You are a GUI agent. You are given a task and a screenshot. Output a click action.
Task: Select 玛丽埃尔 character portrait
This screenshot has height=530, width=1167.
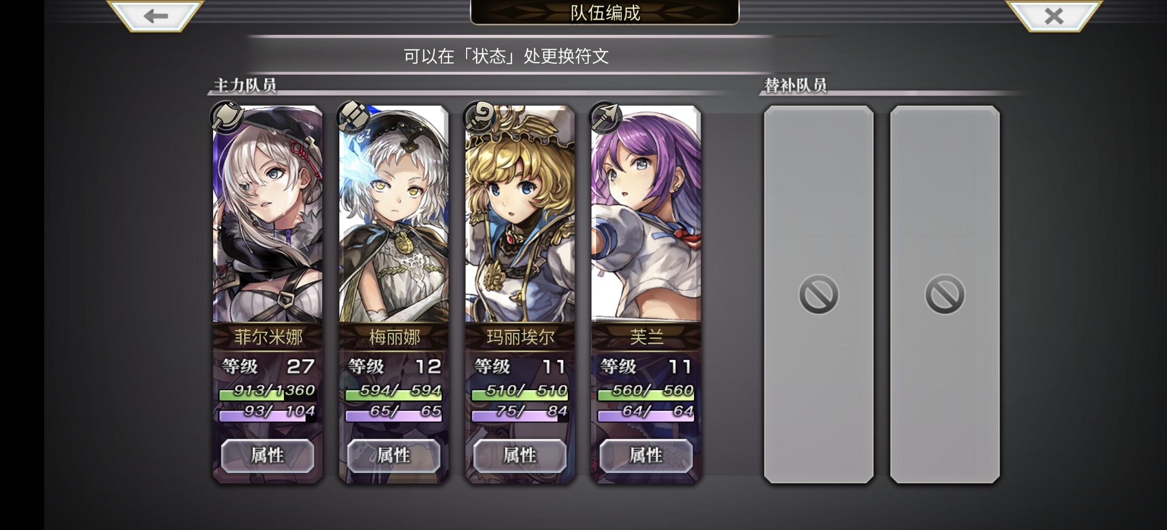[520, 214]
